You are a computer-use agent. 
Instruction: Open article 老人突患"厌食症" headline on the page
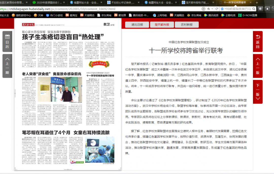pos(52,74)
